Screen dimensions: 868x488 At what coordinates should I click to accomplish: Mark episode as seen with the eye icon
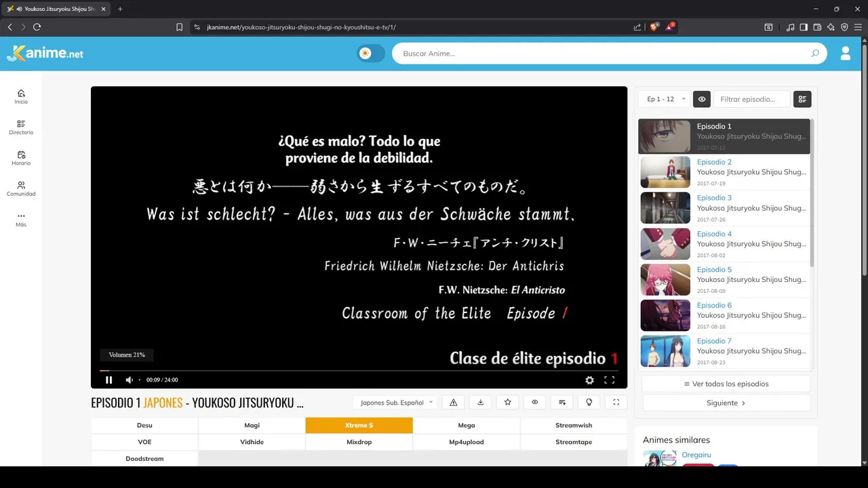coord(535,403)
